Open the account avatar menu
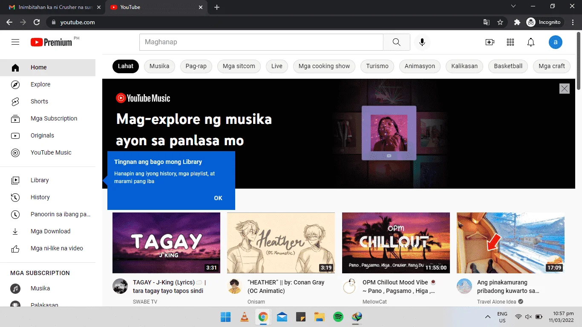 pyautogui.click(x=556, y=42)
